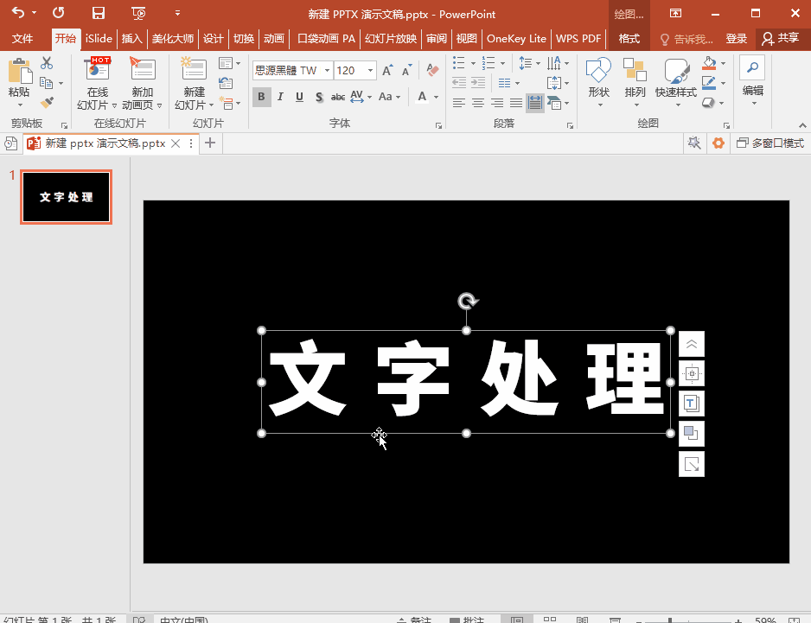Click the Tell me (告诉我) search box

(687, 39)
